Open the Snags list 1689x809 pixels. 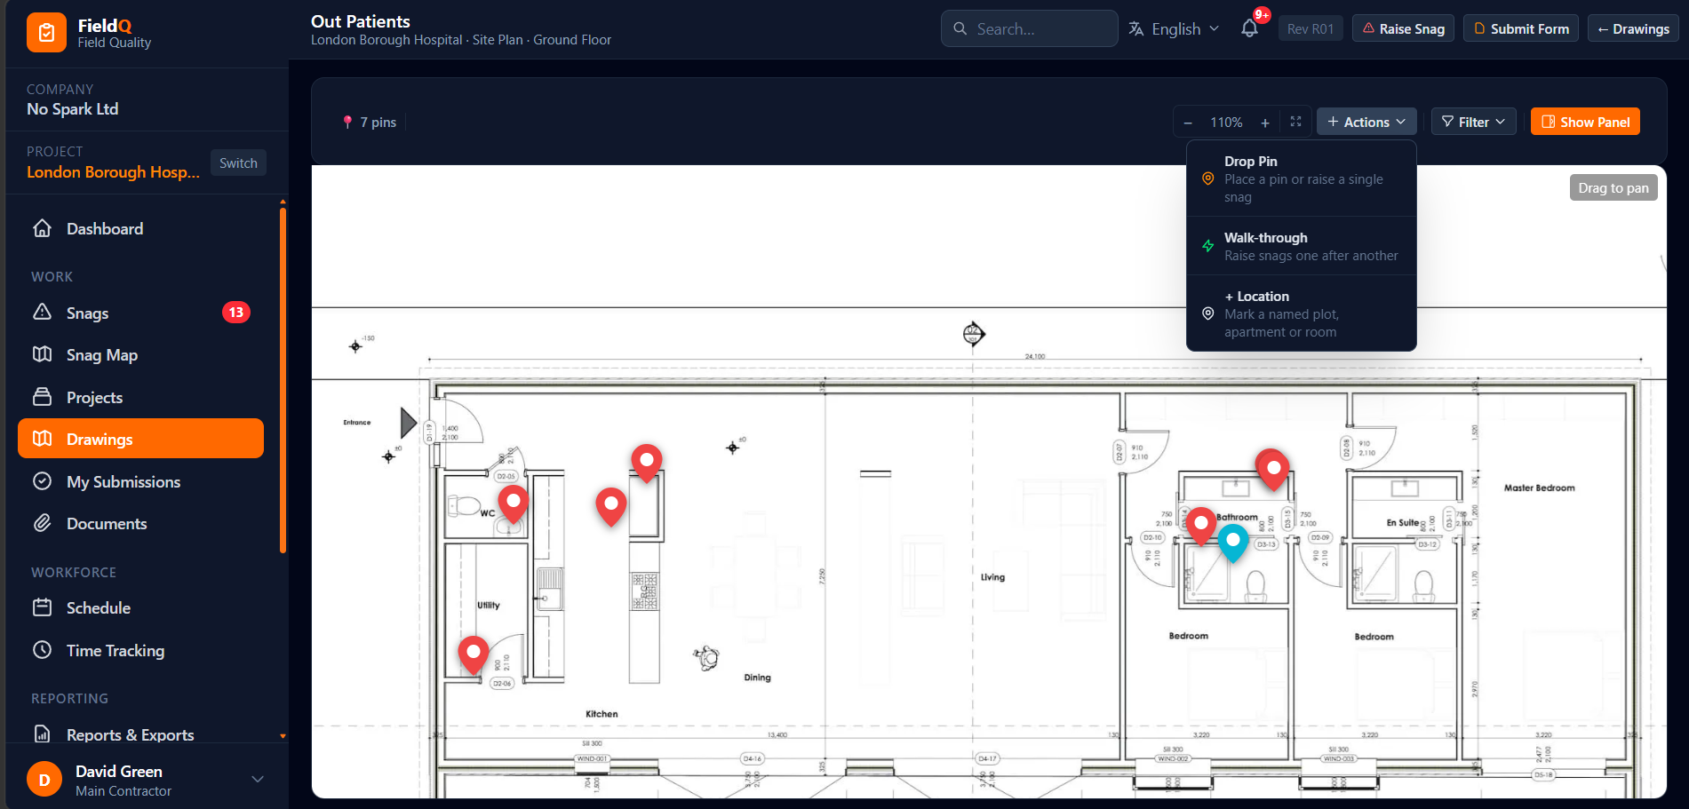(140, 313)
